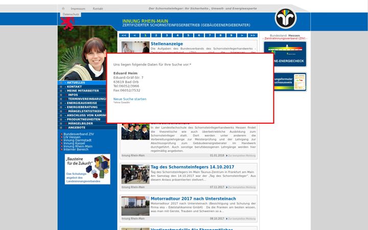Select page 7 in pagination

[210, 35]
